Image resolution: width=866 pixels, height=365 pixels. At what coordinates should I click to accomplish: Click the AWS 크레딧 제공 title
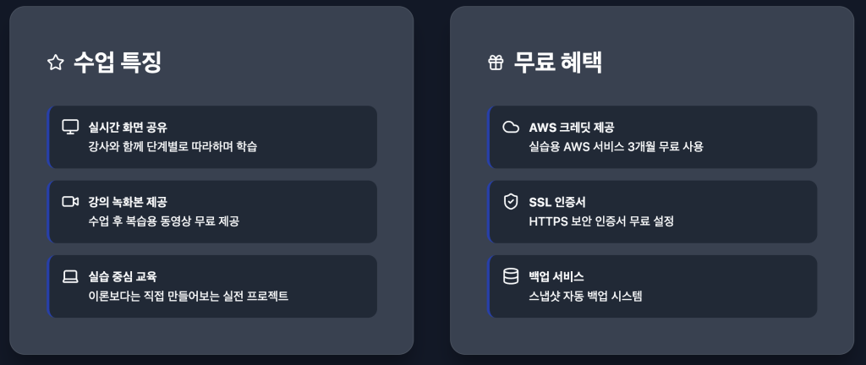coord(571,128)
